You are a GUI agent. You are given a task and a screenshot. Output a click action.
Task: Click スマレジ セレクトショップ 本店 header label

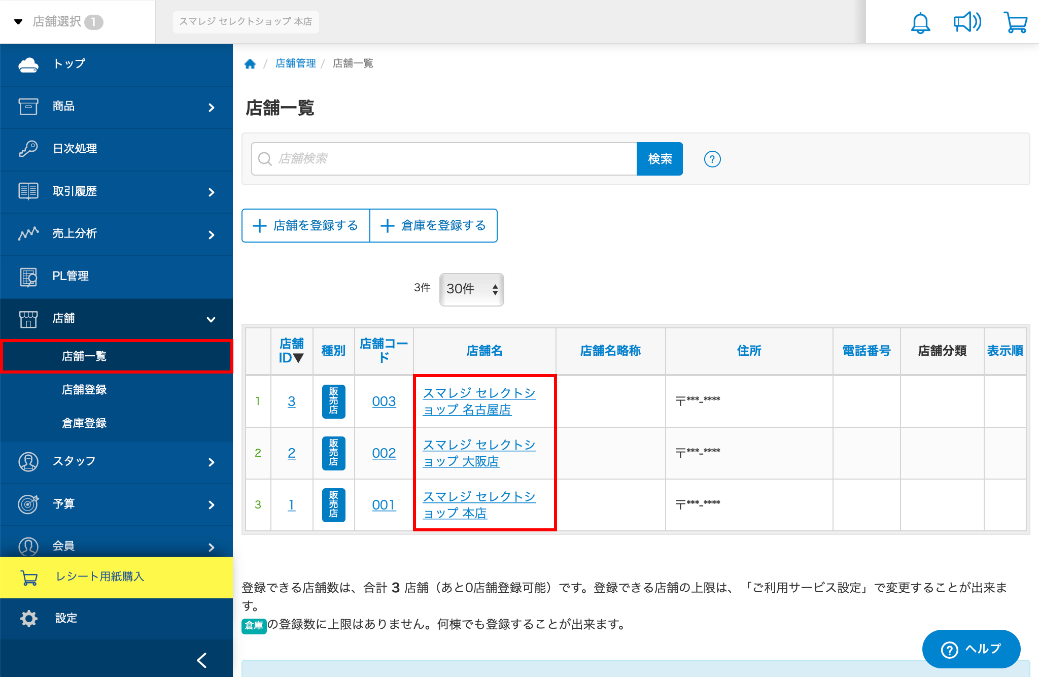point(246,22)
